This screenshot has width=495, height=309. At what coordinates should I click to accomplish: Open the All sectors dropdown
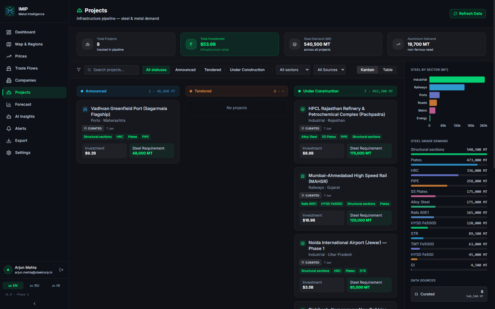(293, 70)
